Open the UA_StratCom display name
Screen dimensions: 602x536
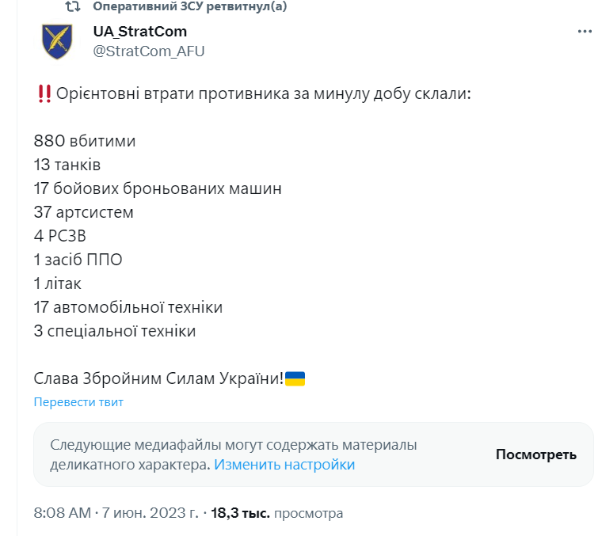click(139, 32)
